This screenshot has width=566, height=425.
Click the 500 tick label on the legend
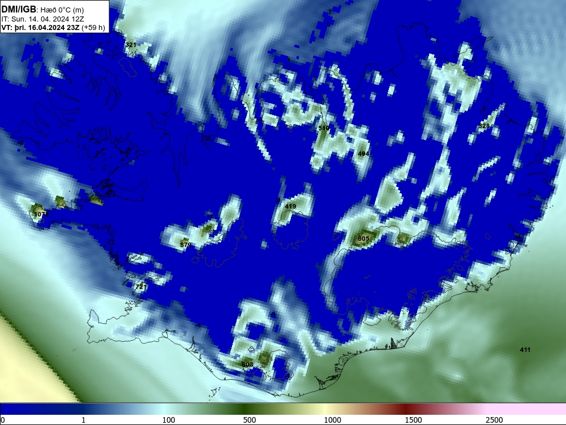point(250,420)
